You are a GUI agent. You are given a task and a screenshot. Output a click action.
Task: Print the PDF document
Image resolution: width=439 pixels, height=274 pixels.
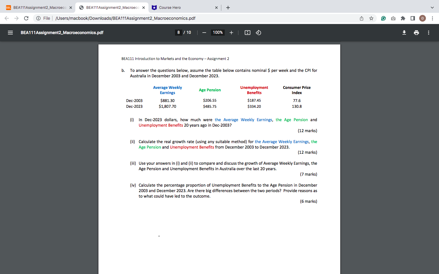pyautogui.click(x=416, y=33)
